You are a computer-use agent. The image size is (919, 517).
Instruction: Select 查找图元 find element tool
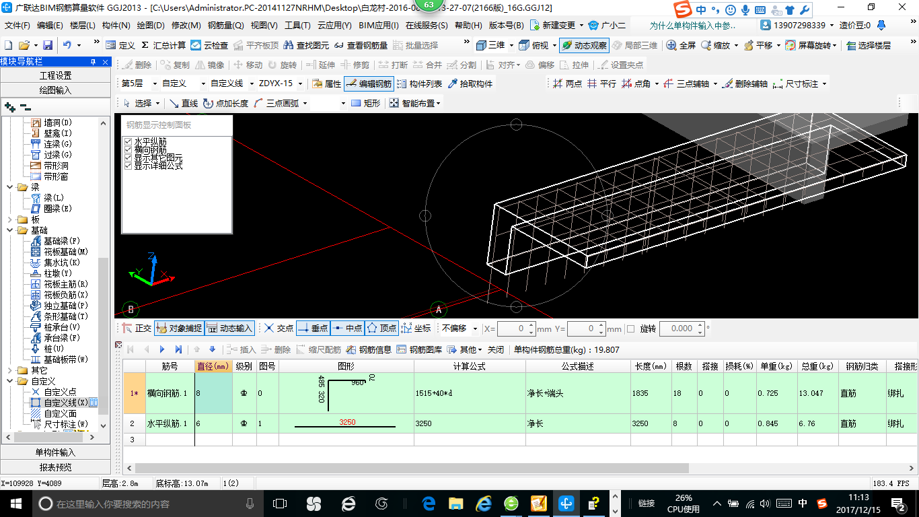307,45
